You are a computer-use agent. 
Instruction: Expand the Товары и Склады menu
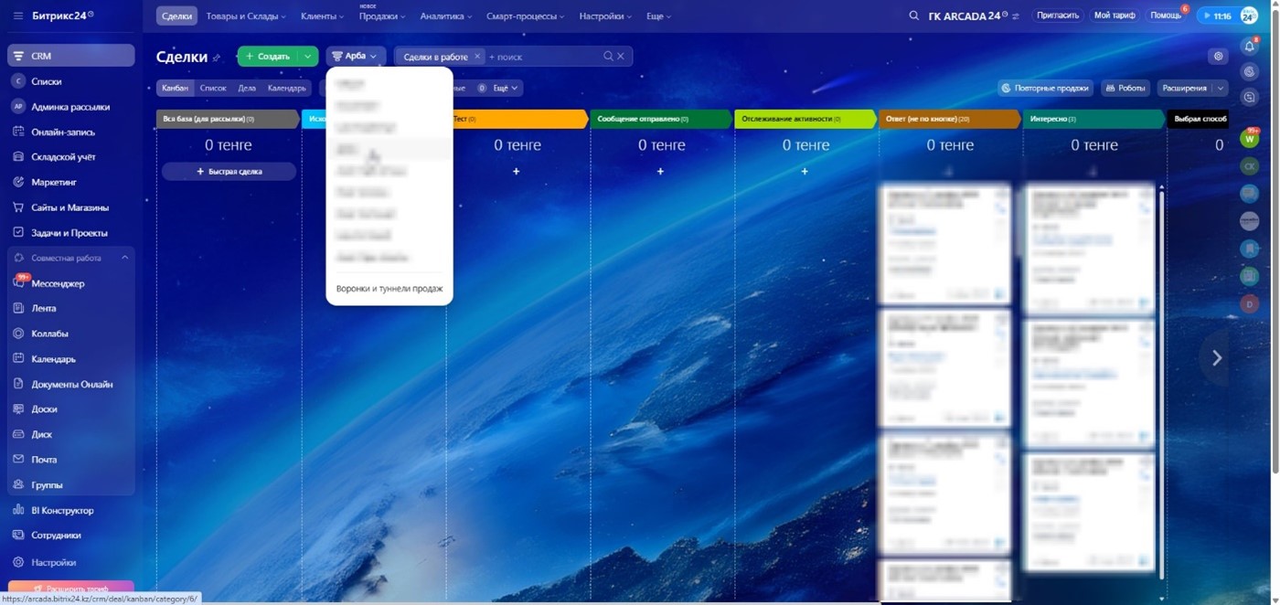[246, 16]
